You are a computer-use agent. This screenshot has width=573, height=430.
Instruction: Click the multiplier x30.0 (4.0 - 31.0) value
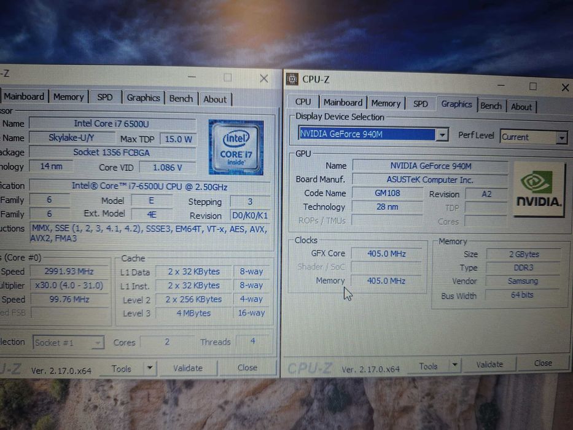69,285
